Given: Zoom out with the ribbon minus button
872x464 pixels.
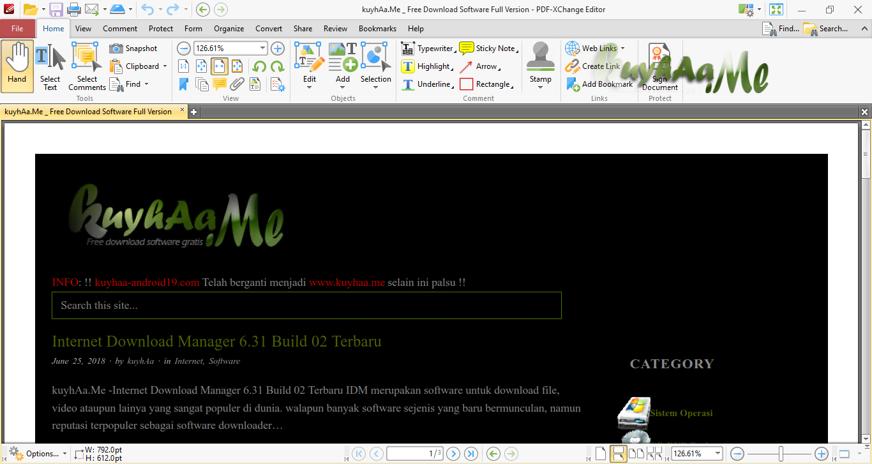Looking at the screenshot, I should click(183, 49).
